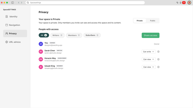The image size is (193, 108).
Task: Click the OWNER badge next to You
Action: (x=52, y=43)
